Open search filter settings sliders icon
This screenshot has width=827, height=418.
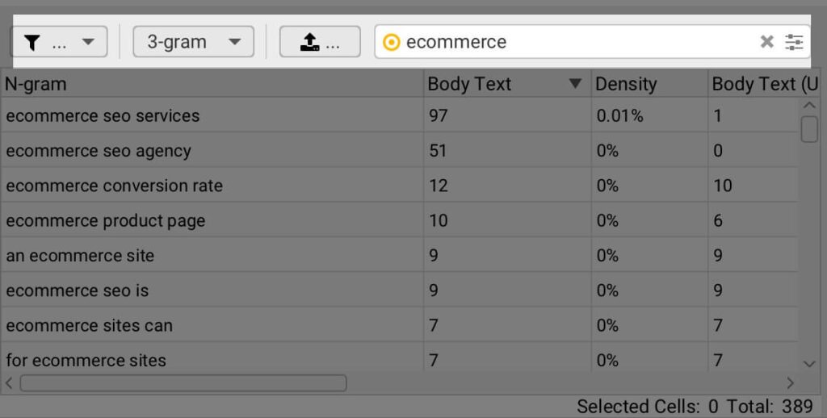pos(794,42)
